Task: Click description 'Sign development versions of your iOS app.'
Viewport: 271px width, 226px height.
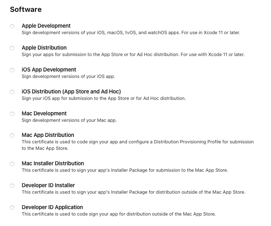Action: click(x=69, y=76)
